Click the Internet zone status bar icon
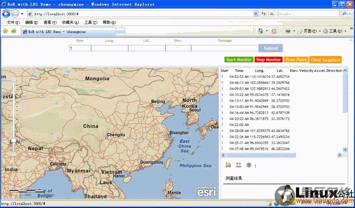Screen dimensions: 355x208 pos(277,204)
